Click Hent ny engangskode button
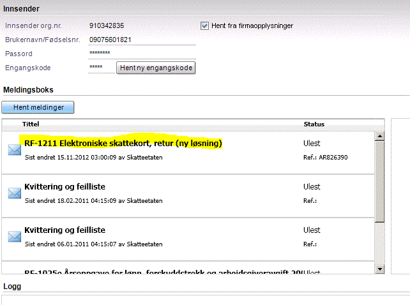 coord(156,68)
